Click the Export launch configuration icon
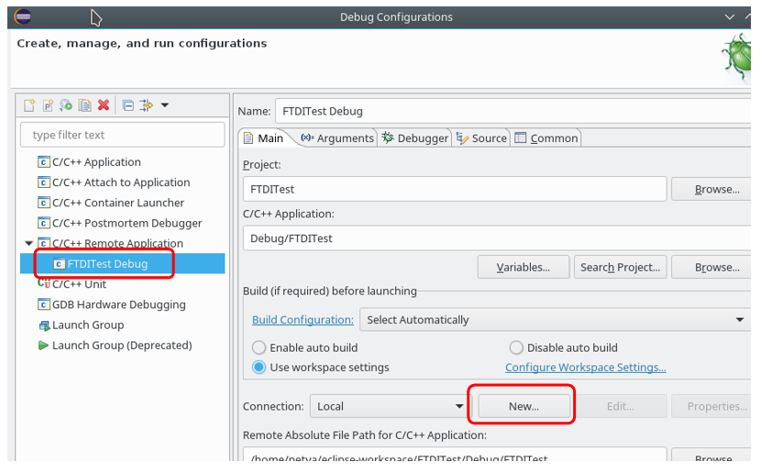 pos(66,105)
